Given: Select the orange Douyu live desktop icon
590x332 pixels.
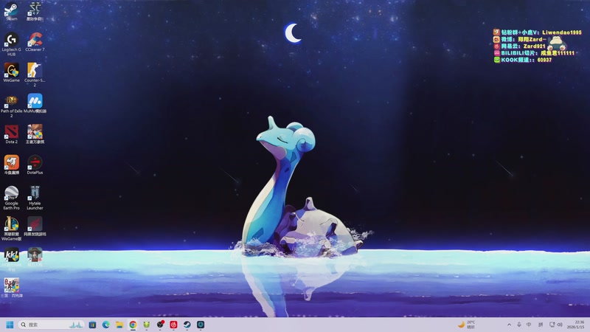Looking at the screenshot, I should click(x=11, y=165).
